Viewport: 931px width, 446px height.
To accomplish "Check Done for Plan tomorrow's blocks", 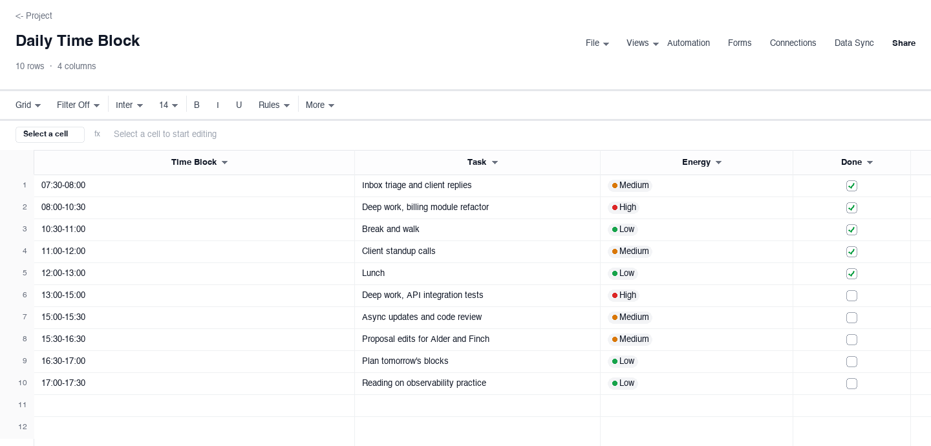I will (x=851, y=362).
